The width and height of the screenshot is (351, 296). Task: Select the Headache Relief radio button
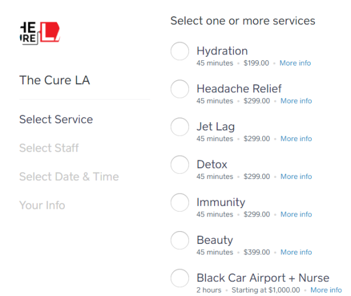(x=180, y=89)
